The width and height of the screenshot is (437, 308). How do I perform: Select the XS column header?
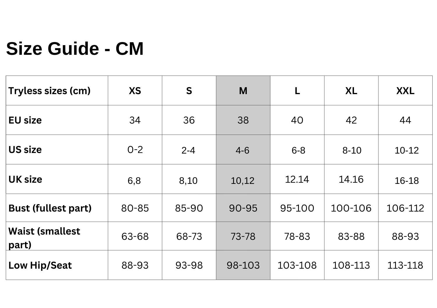pos(135,91)
